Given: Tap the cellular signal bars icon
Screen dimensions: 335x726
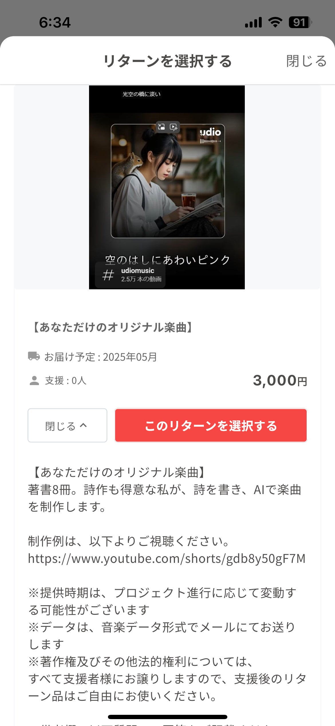Looking at the screenshot, I should [253, 22].
